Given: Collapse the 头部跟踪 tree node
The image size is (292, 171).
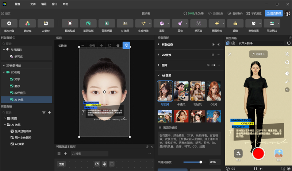Looking at the screenshot, I should tap(4, 50).
